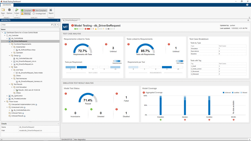Viewport: 251px width, 141px height.
Task: Toggle the Compliant overlay
Action: coord(26,10)
